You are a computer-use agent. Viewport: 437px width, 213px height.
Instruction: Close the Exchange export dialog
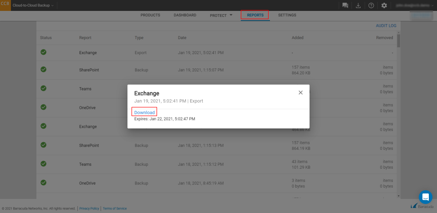pyautogui.click(x=300, y=92)
